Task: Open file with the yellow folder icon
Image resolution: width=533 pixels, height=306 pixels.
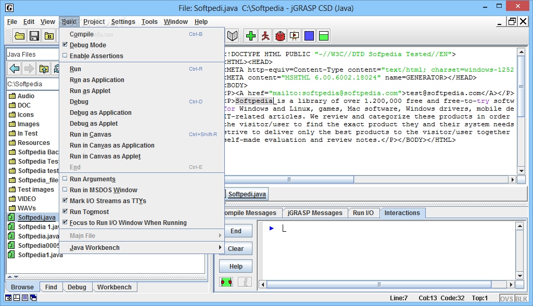Action: click(x=19, y=36)
